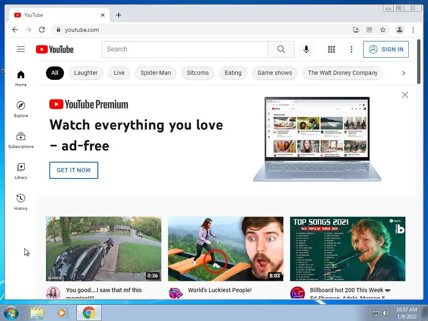The image size is (428, 321).
Task: Go to Home in the sidebar
Action: (x=21, y=79)
